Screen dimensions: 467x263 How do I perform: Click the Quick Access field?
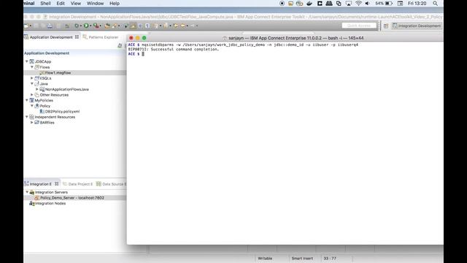[359, 26]
